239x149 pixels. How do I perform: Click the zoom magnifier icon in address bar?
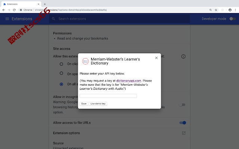pos(211,10)
